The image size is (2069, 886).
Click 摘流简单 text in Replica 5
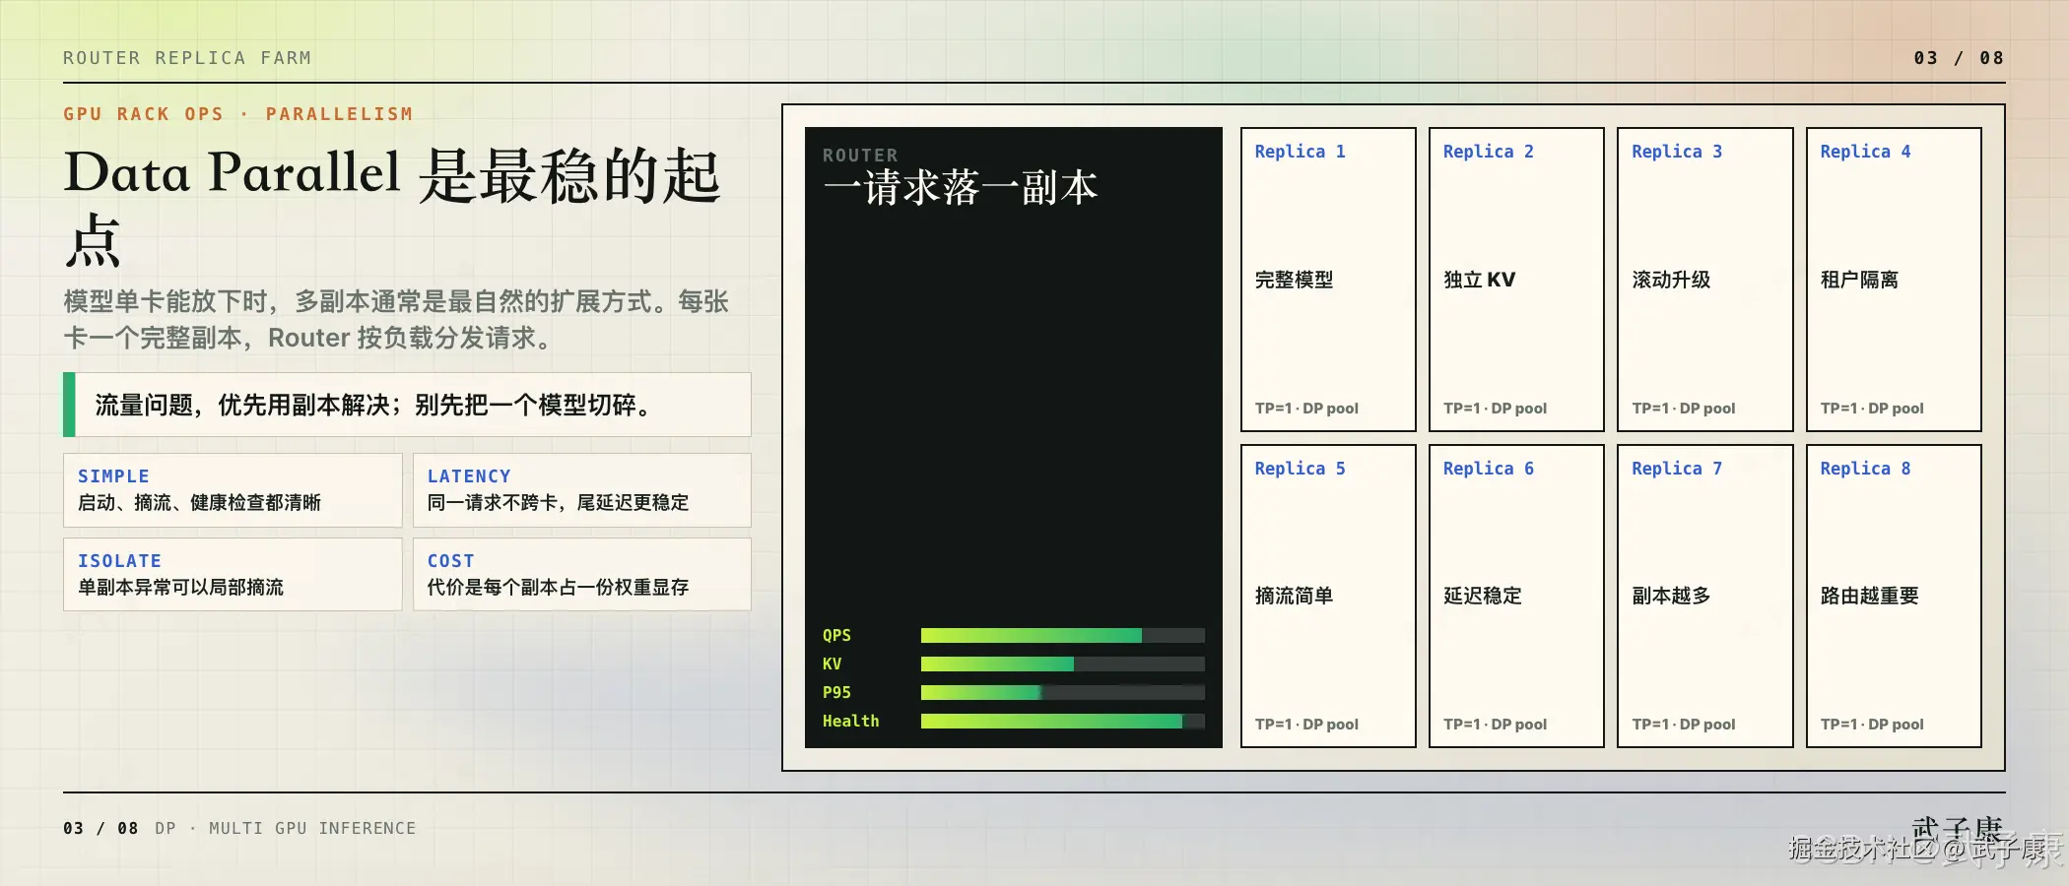(x=1294, y=596)
